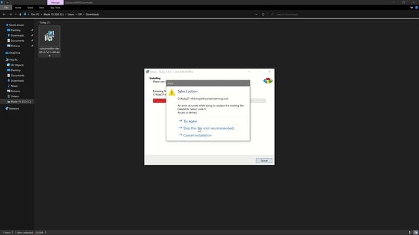419x235 pixels.
Task: Open the recent locations dropdown arrow
Action: [16, 14]
